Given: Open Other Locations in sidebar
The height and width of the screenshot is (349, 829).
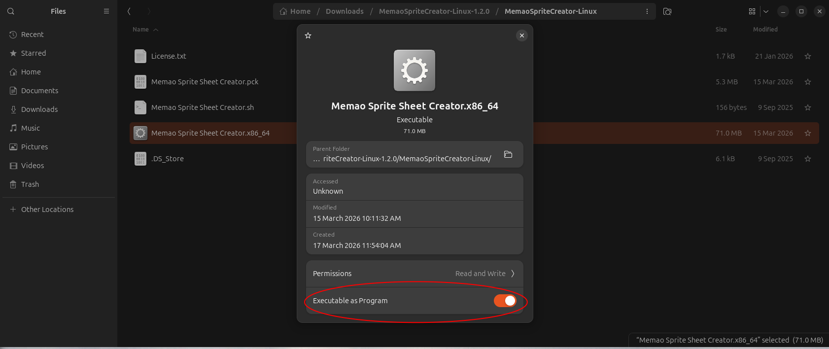Looking at the screenshot, I should pos(47,209).
